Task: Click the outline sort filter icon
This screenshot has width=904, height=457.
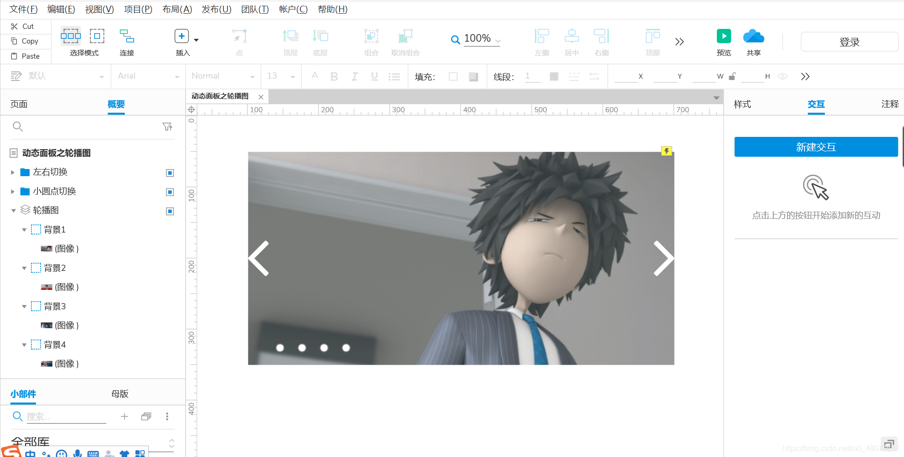Action: [167, 126]
